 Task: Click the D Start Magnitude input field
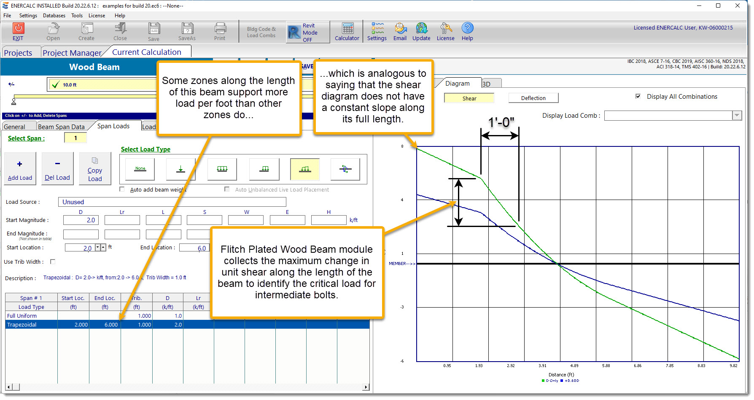tap(81, 220)
